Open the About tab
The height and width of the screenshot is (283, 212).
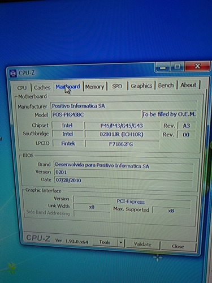188,85
